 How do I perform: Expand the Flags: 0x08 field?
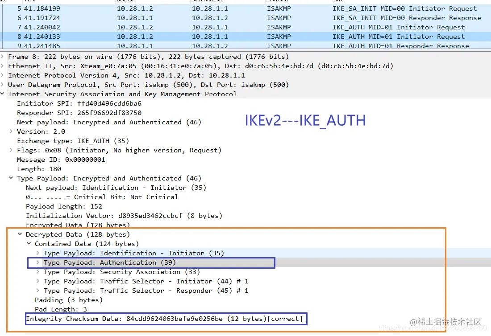click(11, 150)
